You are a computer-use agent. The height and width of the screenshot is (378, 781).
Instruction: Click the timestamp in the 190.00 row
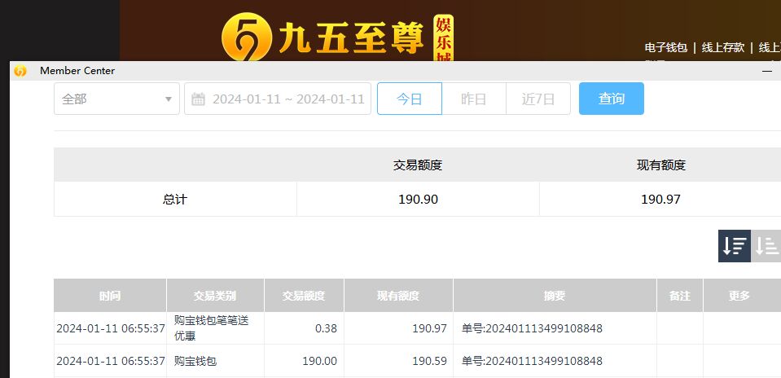[x=111, y=361]
